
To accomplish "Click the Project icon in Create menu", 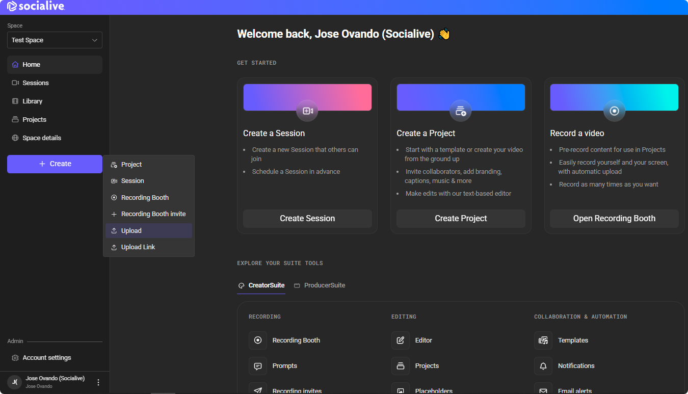I will [114, 165].
